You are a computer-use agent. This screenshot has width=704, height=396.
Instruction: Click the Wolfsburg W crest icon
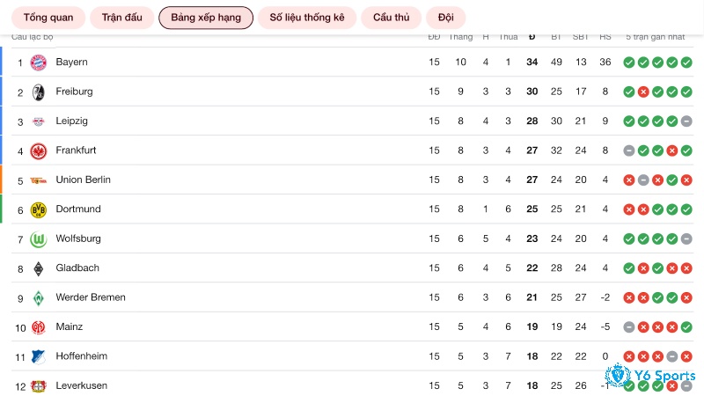click(38, 239)
